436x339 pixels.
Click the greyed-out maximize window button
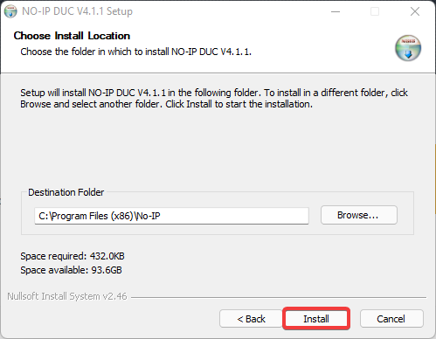click(375, 11)
